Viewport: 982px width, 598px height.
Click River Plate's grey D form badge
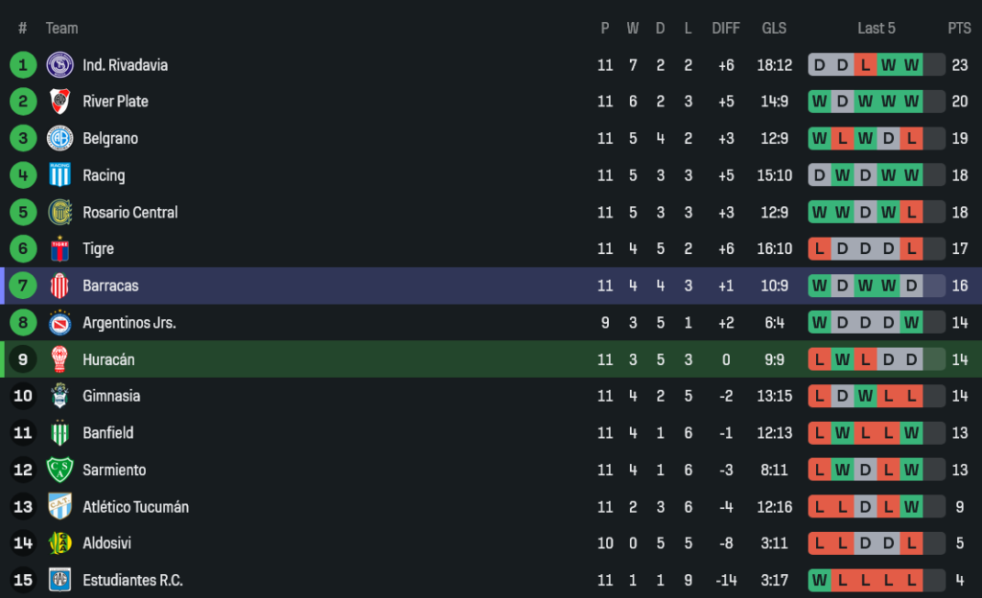842,102
